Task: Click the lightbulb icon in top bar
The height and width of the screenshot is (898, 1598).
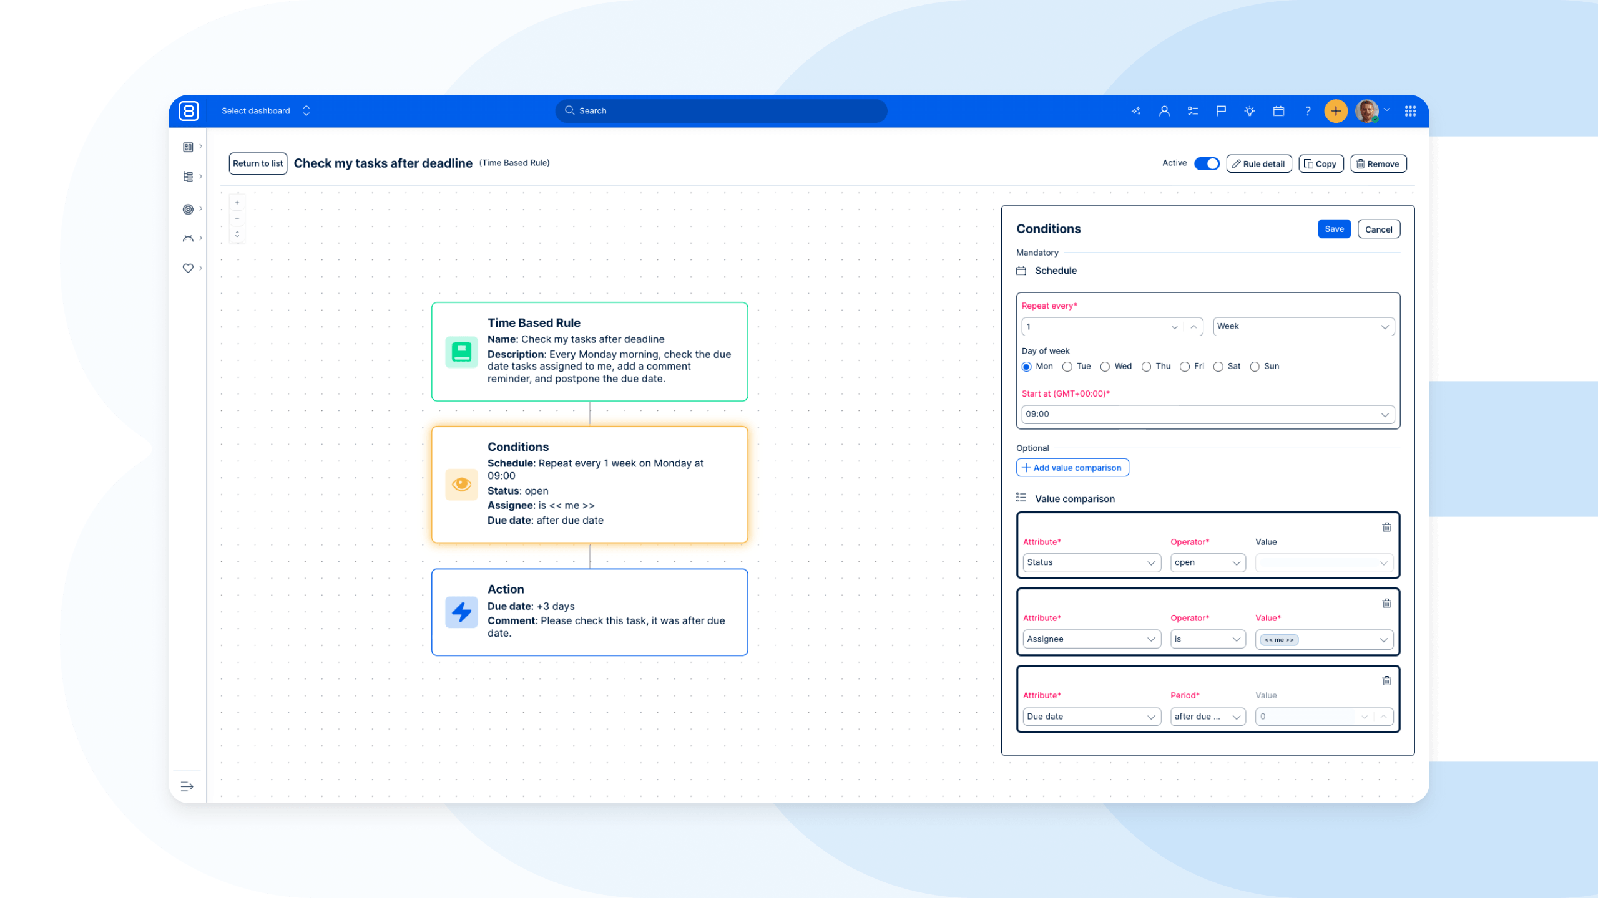Action: click(1250, 111)
